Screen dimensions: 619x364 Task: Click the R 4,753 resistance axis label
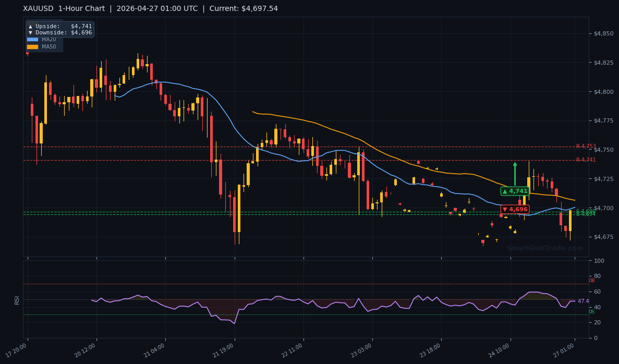[x=586, y=145]
